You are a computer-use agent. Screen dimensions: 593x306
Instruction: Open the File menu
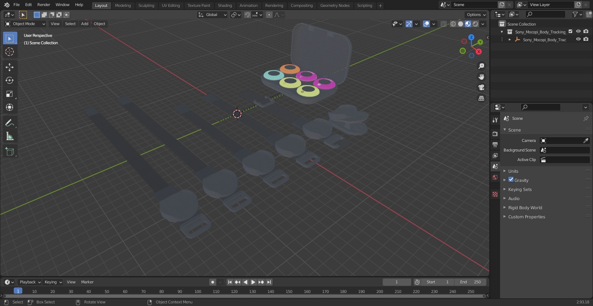(x=16, y=5)
